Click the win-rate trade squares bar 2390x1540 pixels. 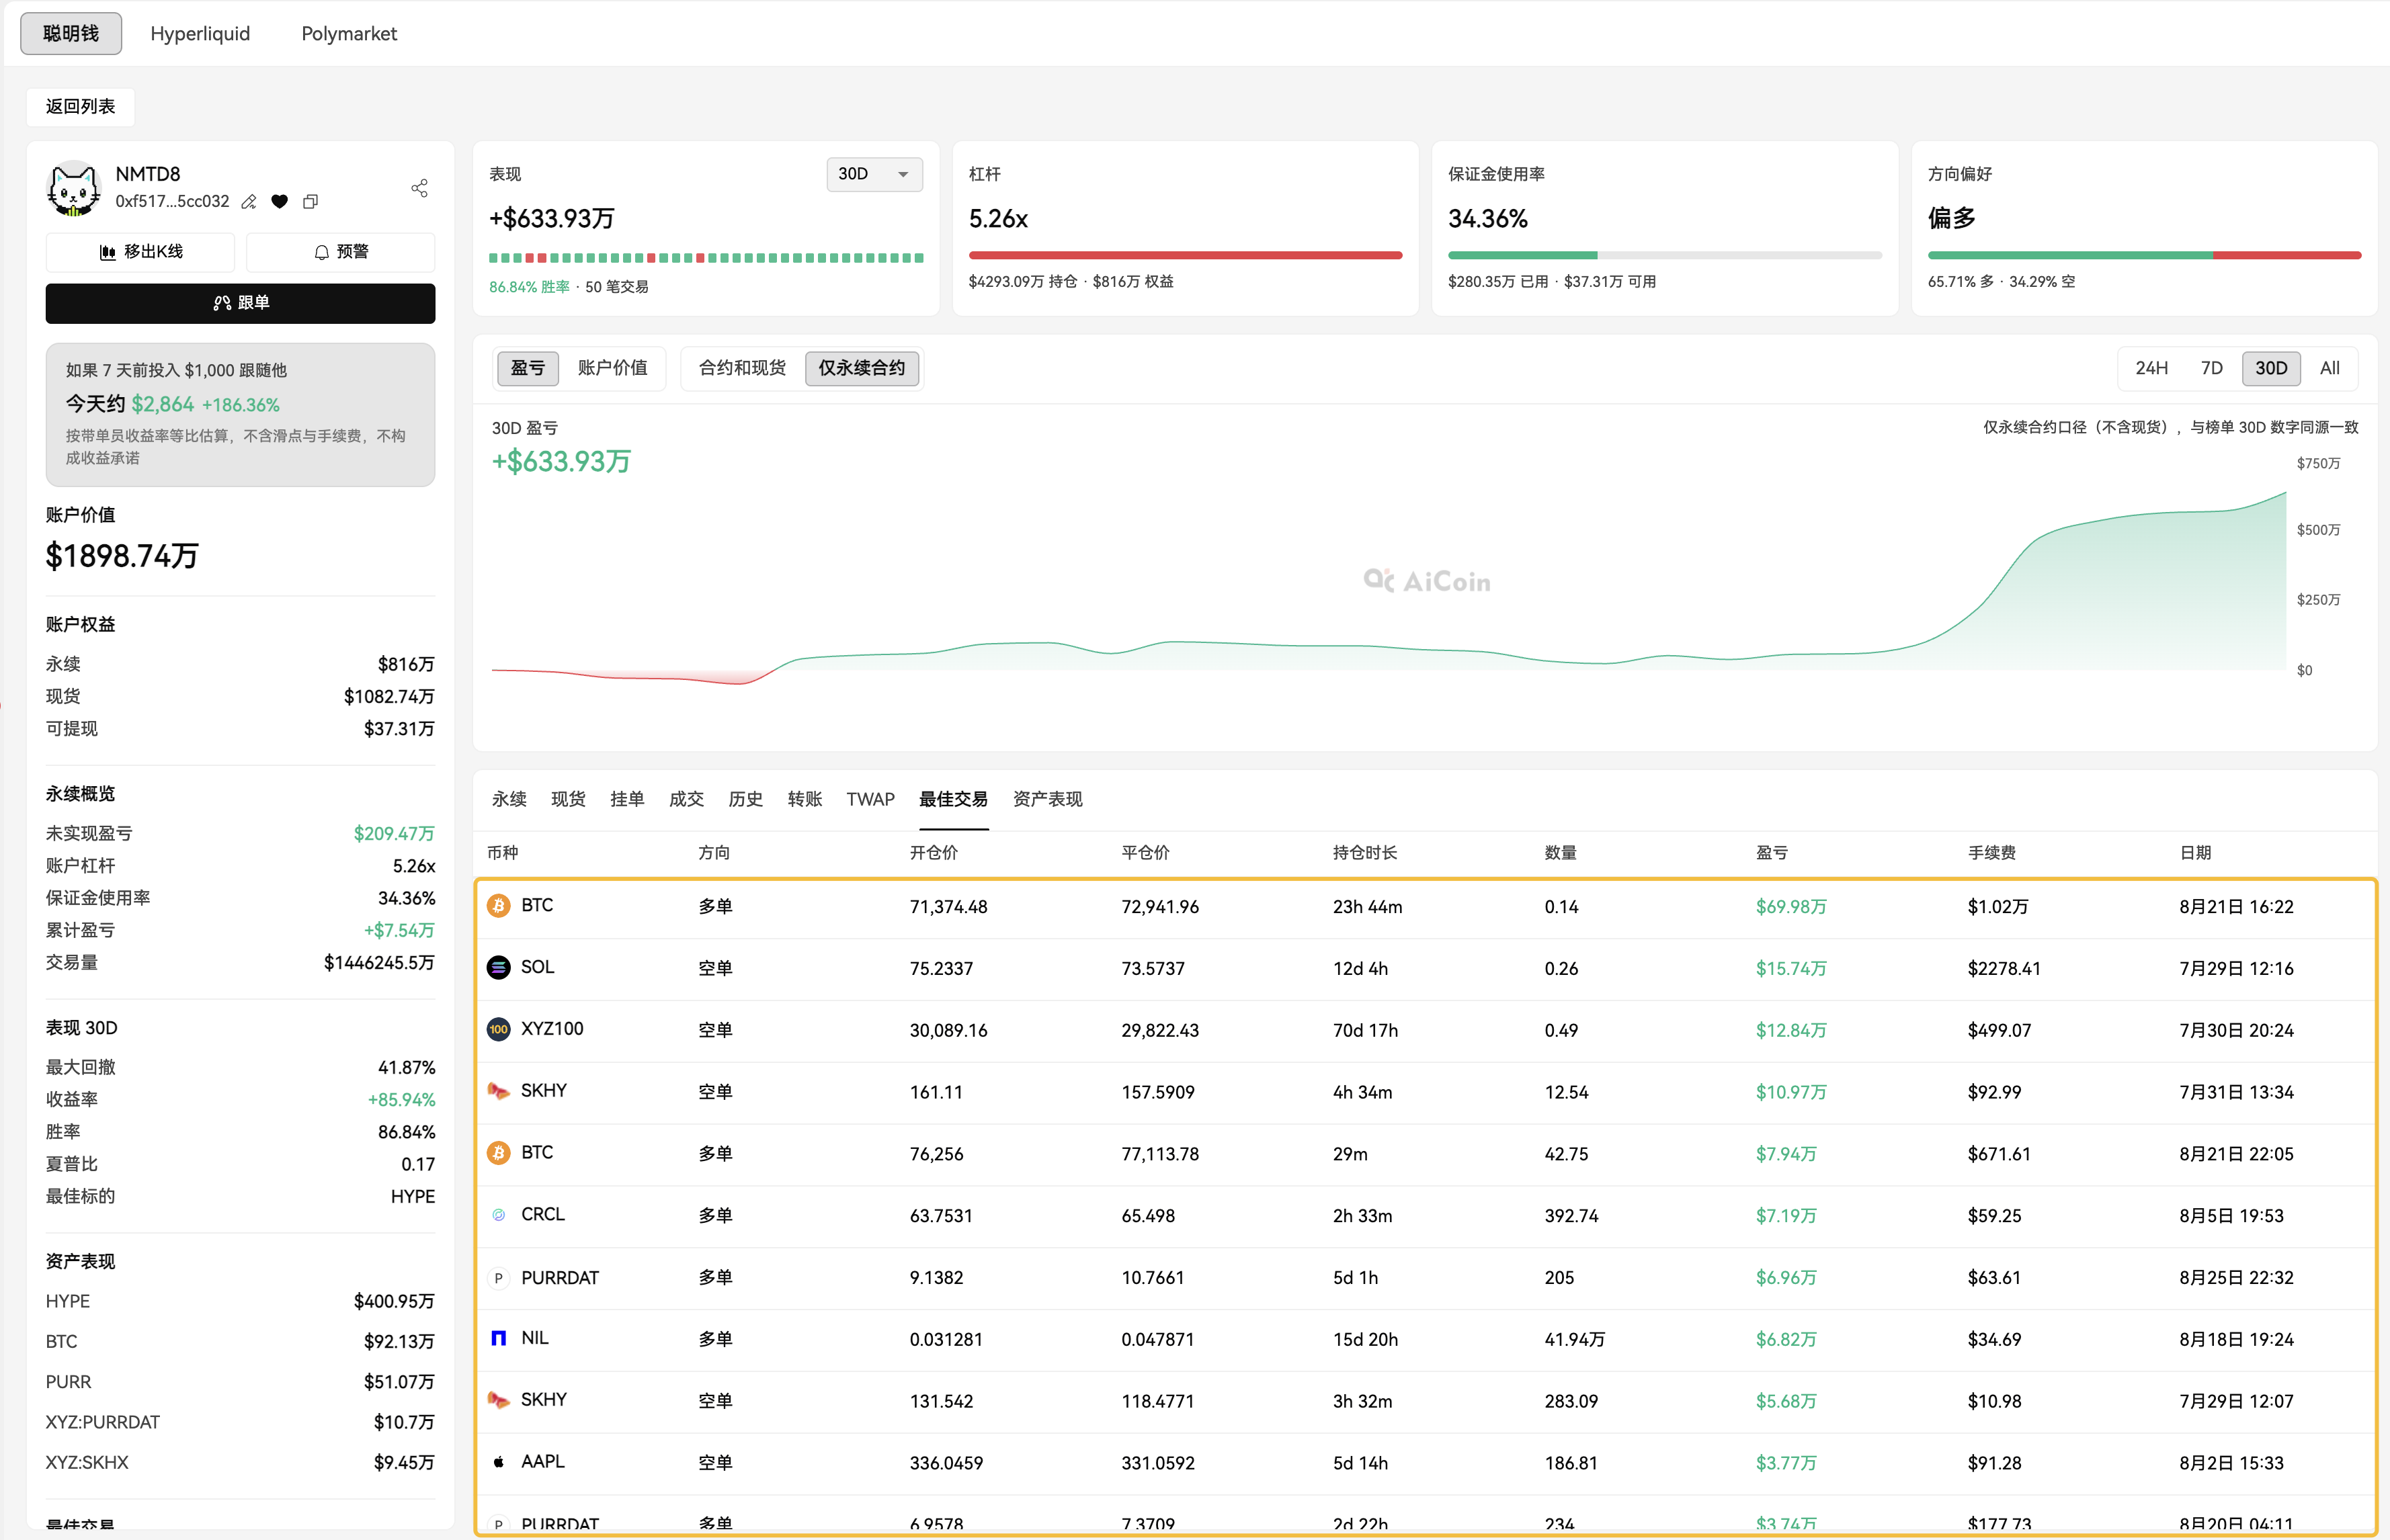[706, 258]
